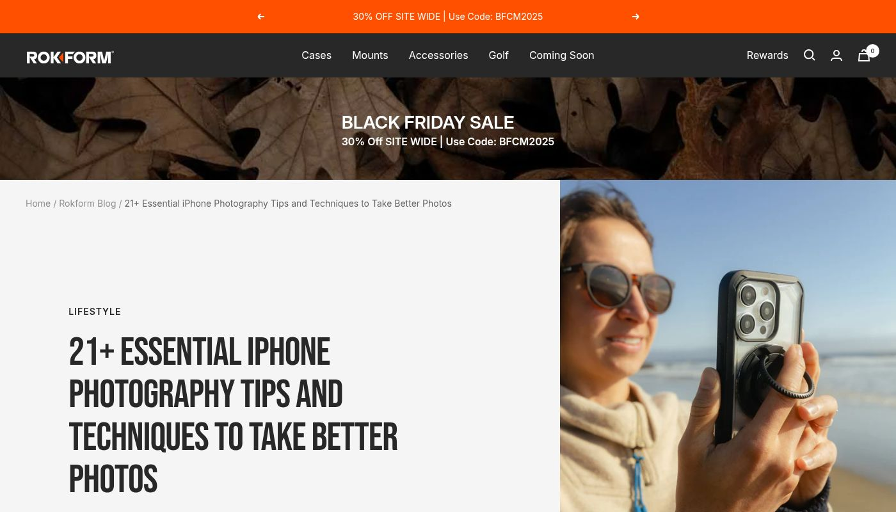The width and height of the screenshot is (896, 512).
Task: Click the 30% Off SITE WIDE banner subtitle
Action: point(448,141)
